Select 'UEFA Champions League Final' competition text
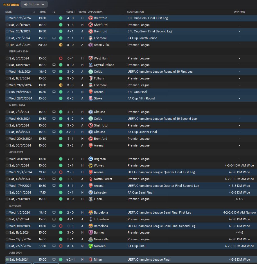The height and width of the screenshot is (264, 257). point(149,259)
